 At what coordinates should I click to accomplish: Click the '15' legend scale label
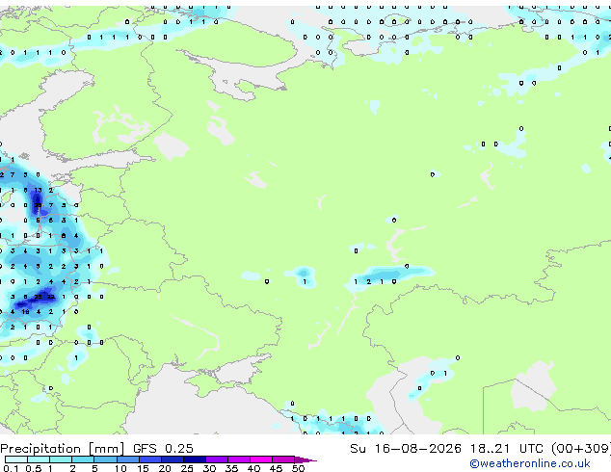pyautogui.click(x=143, y=468)
